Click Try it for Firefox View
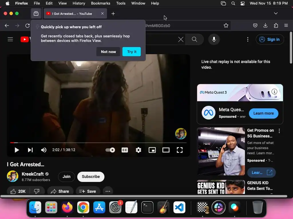 [x=132, y=52]
